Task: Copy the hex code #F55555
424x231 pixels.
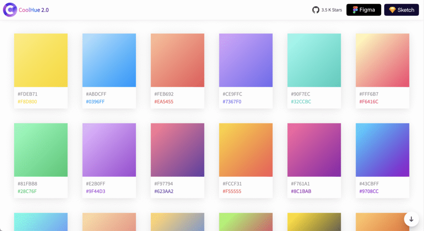Action: click(232, 191)
